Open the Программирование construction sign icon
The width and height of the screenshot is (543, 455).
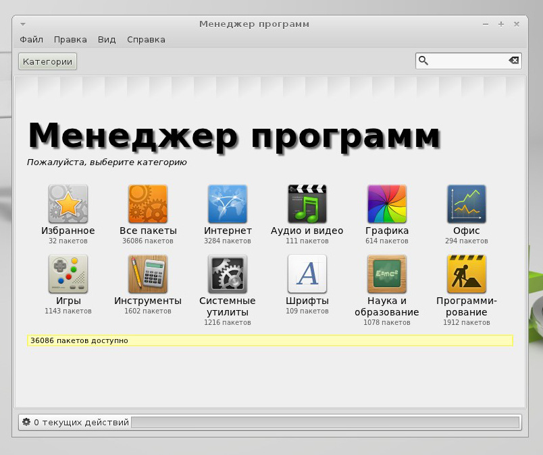[467, 274]
